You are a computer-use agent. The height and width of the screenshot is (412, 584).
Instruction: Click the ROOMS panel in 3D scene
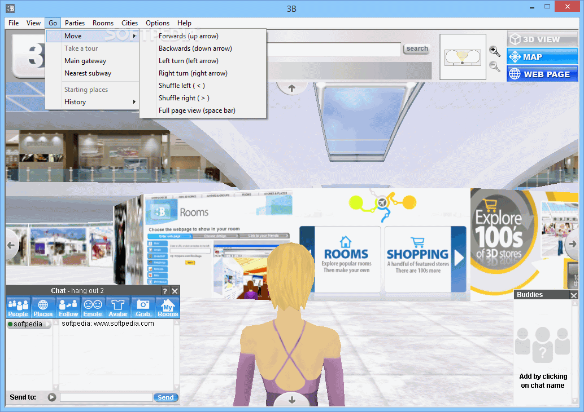click(x=346, y=259)
